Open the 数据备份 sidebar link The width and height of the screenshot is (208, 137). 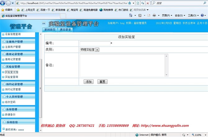10,114
